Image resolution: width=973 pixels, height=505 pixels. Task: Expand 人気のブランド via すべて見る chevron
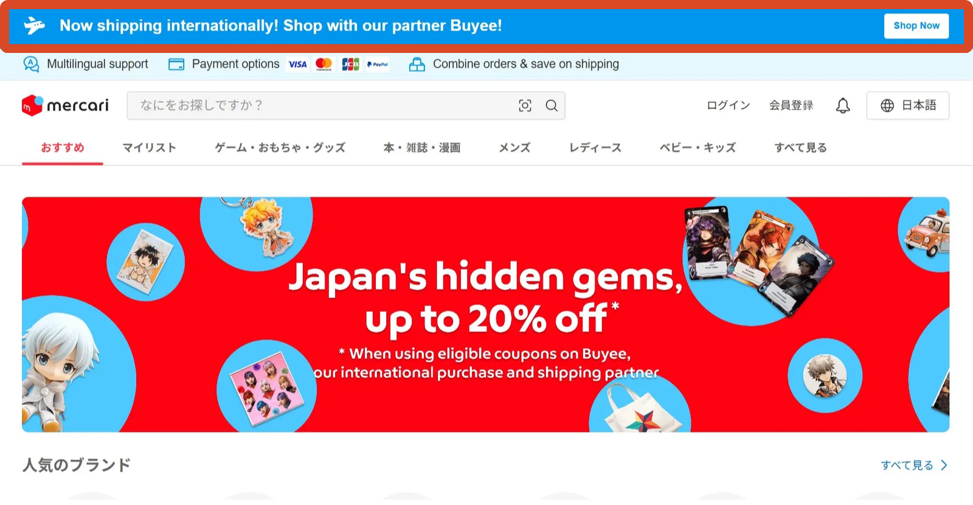tap(944, 465)
